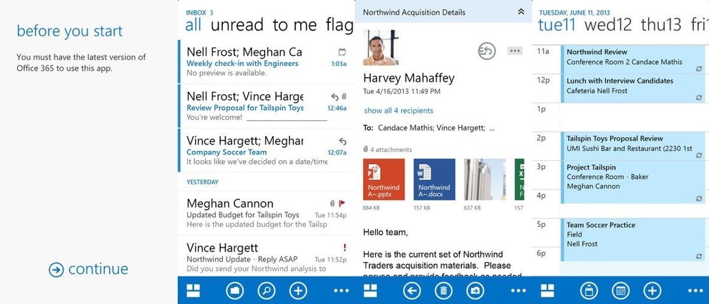The height and width of the screenshot is (304, 709).
Task: Open folders icon in inbox bottom bar
Action: point(235,290)
